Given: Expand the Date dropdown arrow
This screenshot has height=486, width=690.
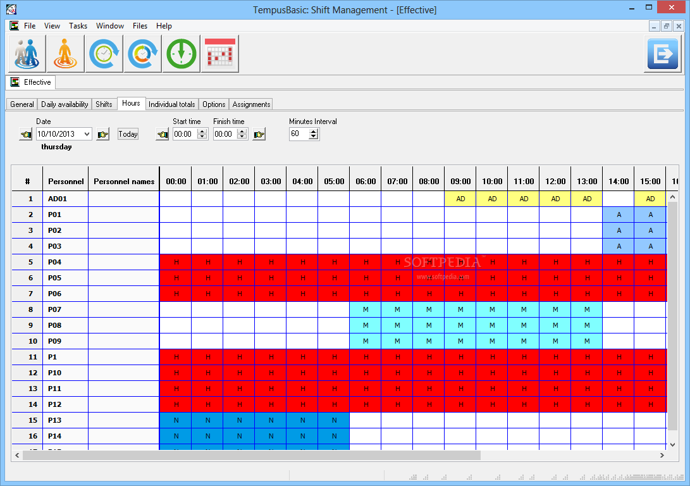Looking at the screenshot, I should 87,134.
